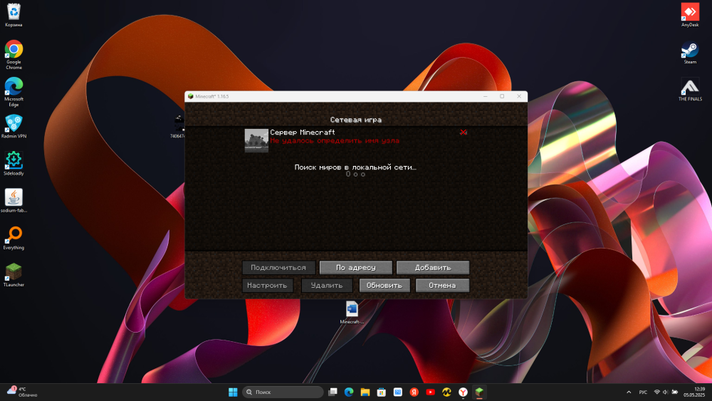Image resolution: width=712 pixels, height=401 pixels.
Task: Maximize the Minecraft 1.16.5 window
Action: (502, 96)
